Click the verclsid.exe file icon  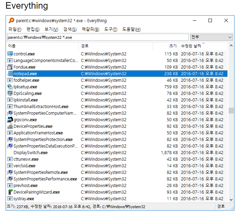pos(10,166)
